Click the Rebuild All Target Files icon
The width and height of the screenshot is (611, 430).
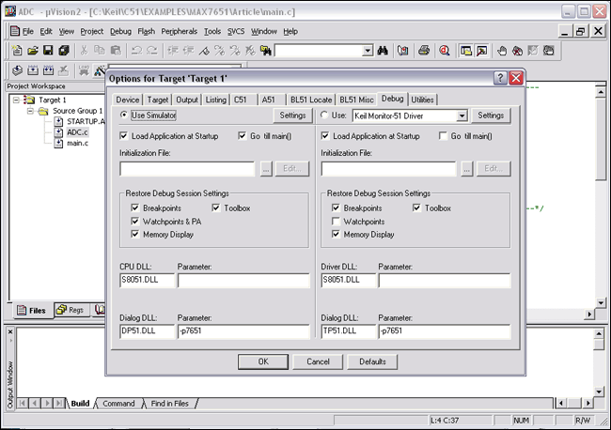(x=48, y=70)
